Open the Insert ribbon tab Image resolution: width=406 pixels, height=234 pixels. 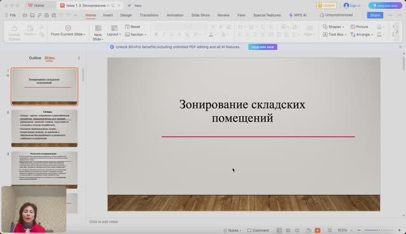tap(108, 15)
